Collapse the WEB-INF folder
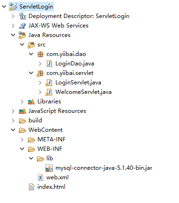Viewport: 179px width, 203px height. (x=22, y=149)
